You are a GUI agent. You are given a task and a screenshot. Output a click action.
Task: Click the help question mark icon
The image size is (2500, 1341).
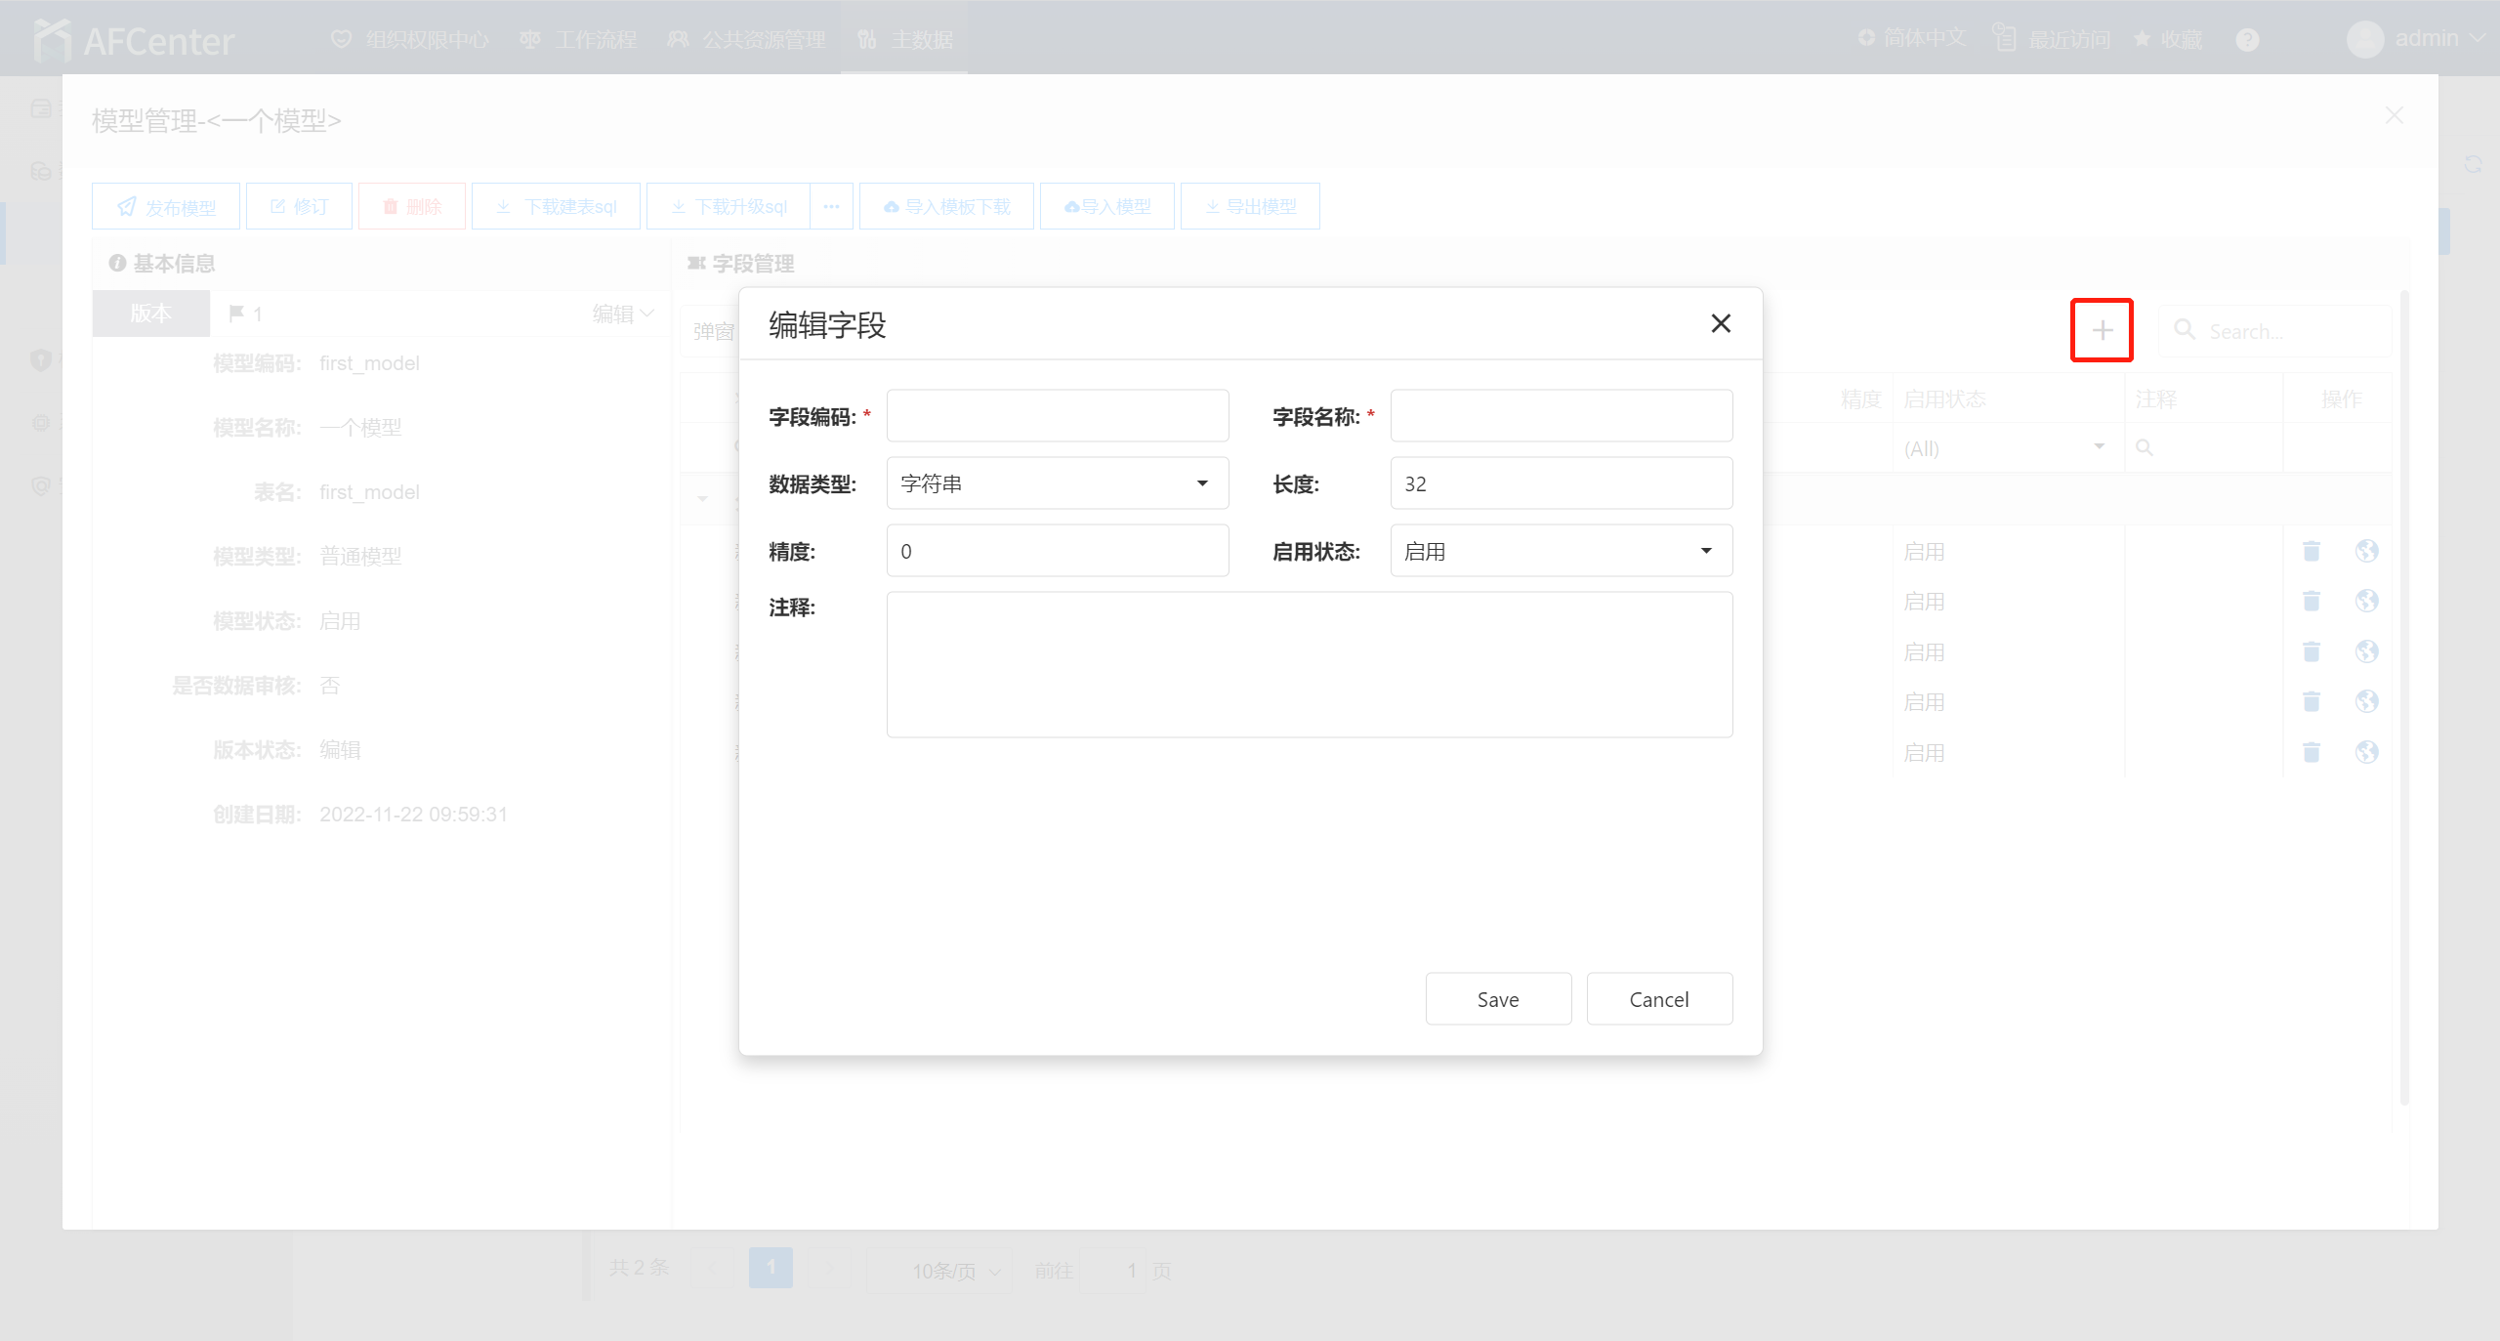[2247, 40]
